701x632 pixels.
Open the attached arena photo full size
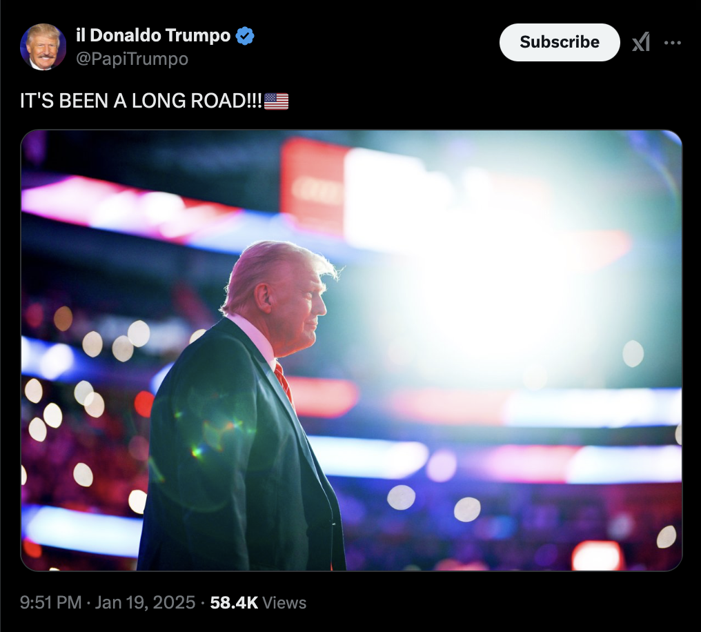[x=351, y=350]
